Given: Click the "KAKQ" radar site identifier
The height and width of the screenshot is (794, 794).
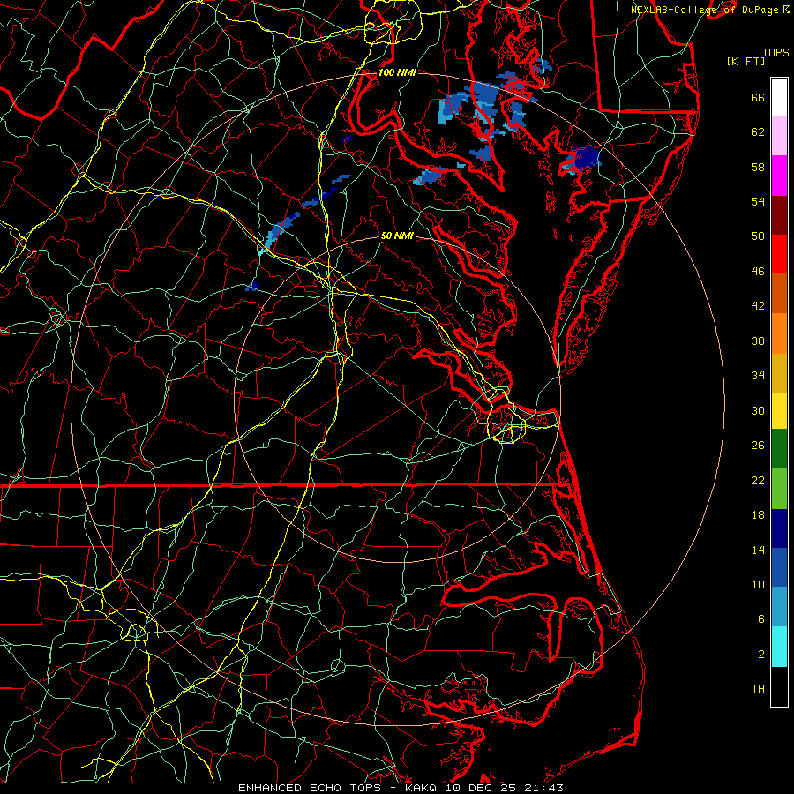Looking at the screenshot, I should point(423,788).
